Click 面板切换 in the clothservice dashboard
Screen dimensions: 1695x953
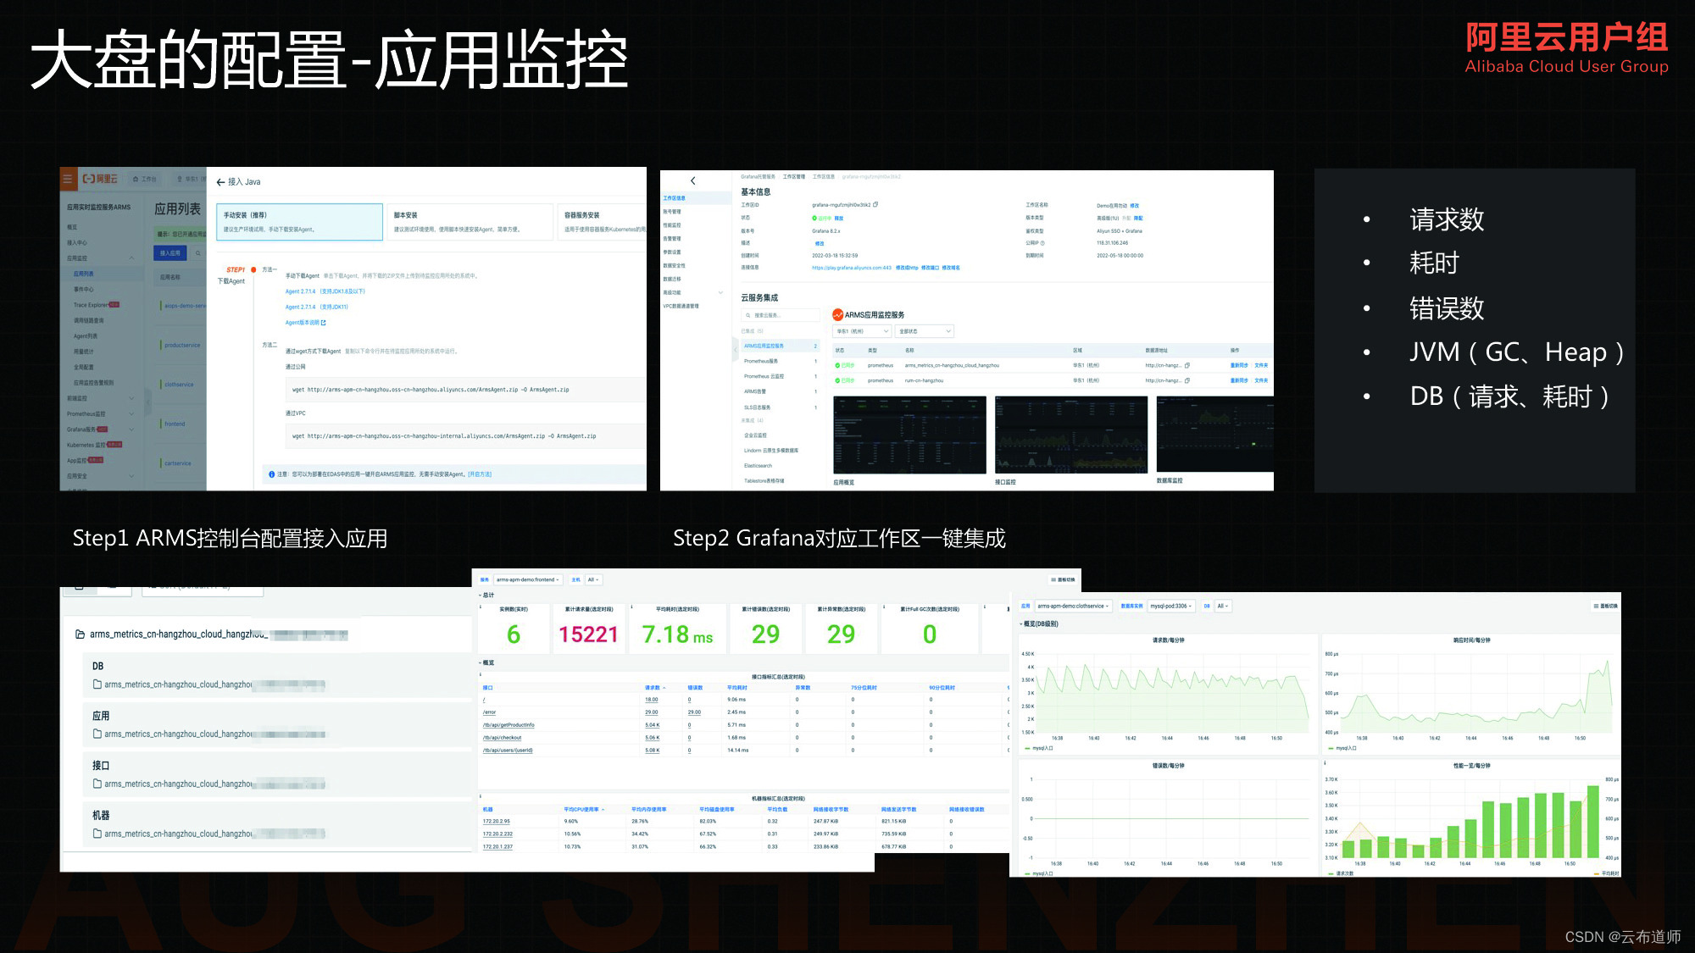(1606, 607)
